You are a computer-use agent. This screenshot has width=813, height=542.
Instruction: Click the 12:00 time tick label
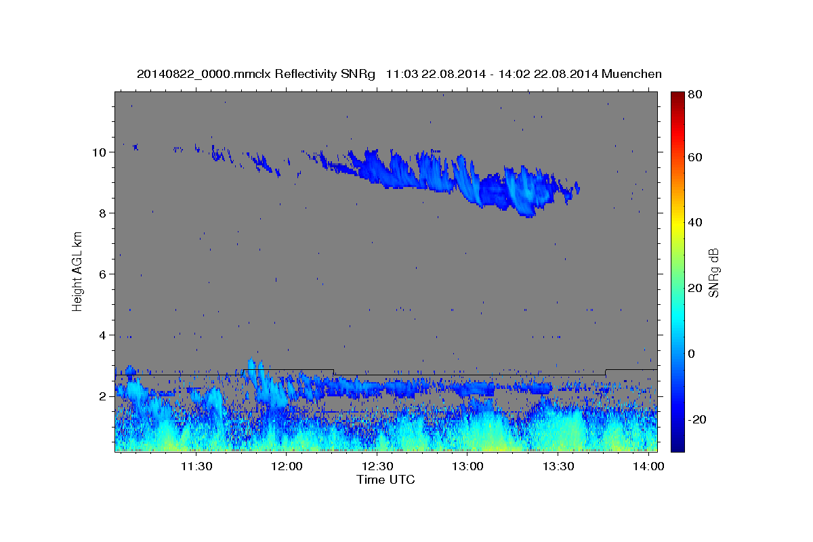(287, 466)
